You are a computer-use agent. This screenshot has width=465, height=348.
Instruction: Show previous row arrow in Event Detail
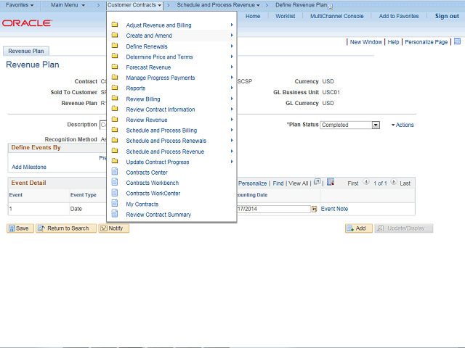click(x=366, y=182)
